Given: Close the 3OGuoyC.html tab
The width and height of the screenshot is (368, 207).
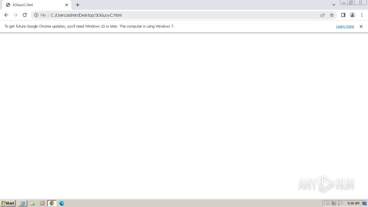Looking at the screenshot, I should pos(67,5).
